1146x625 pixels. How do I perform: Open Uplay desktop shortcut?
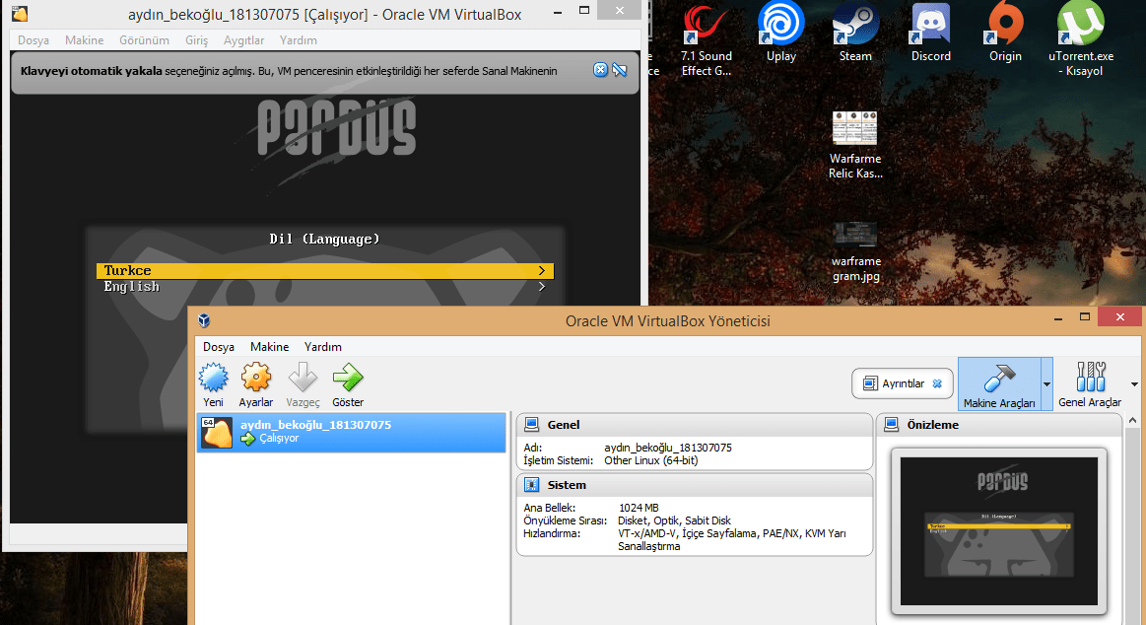780,33
